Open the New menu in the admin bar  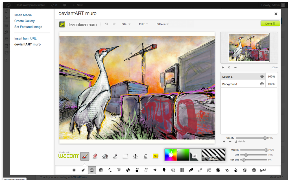coord(77,5)
